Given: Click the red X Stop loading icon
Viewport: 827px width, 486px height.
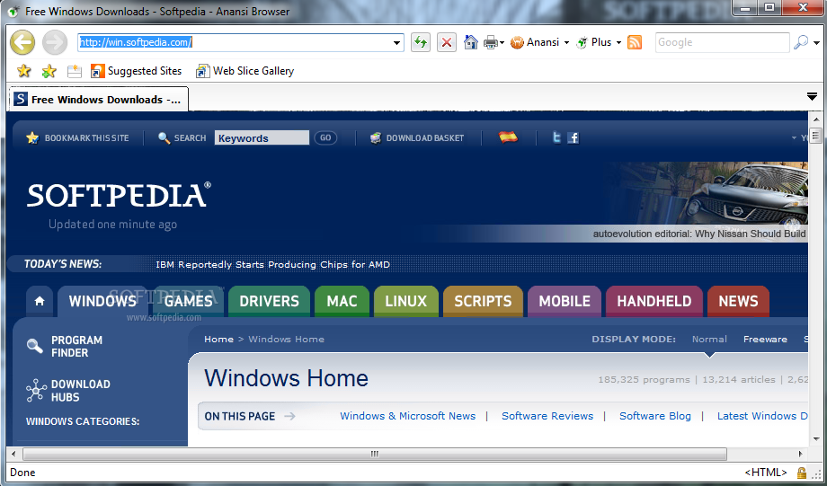Looking at the screenshot, I should (447, 42).
